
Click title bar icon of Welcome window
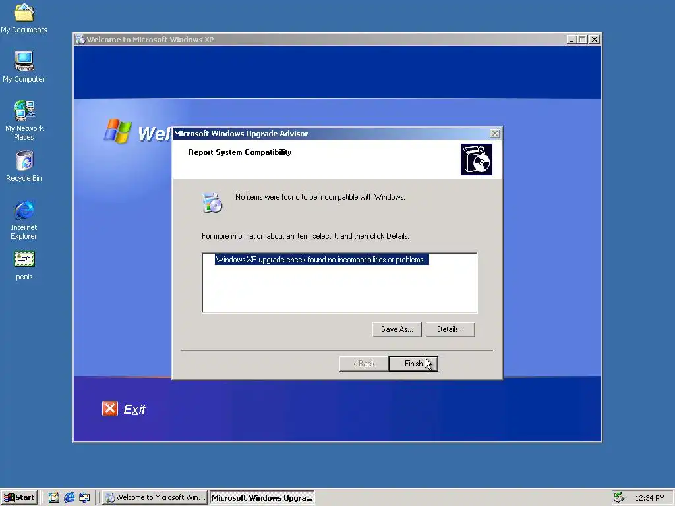80,40
